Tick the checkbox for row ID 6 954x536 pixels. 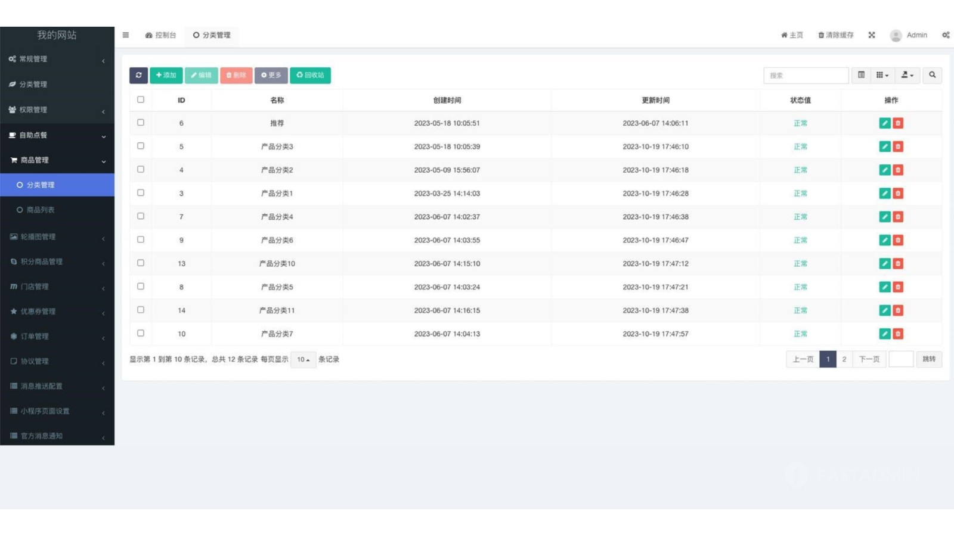point(141,122)
